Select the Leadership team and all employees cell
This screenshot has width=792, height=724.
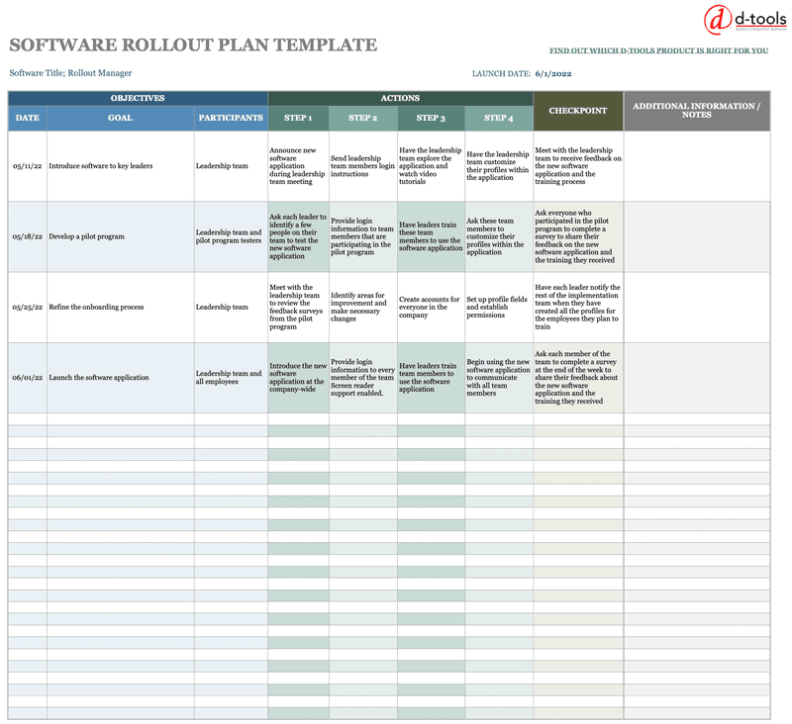tap(229, 377)
